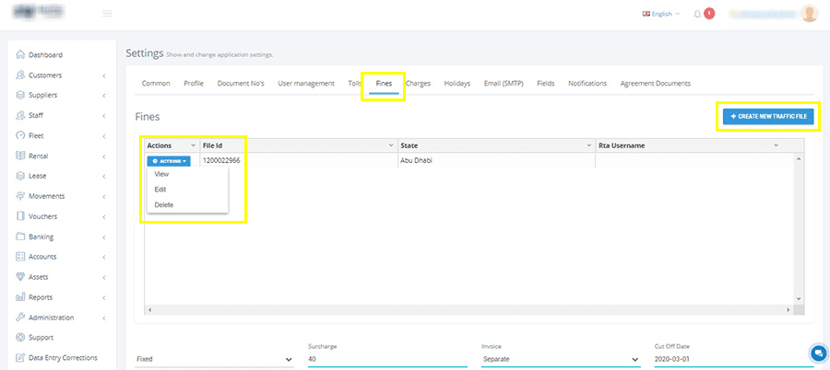The image size is (830, 370).
Task: Click the Assets diamond icon
Action: [x=20, y=277]
